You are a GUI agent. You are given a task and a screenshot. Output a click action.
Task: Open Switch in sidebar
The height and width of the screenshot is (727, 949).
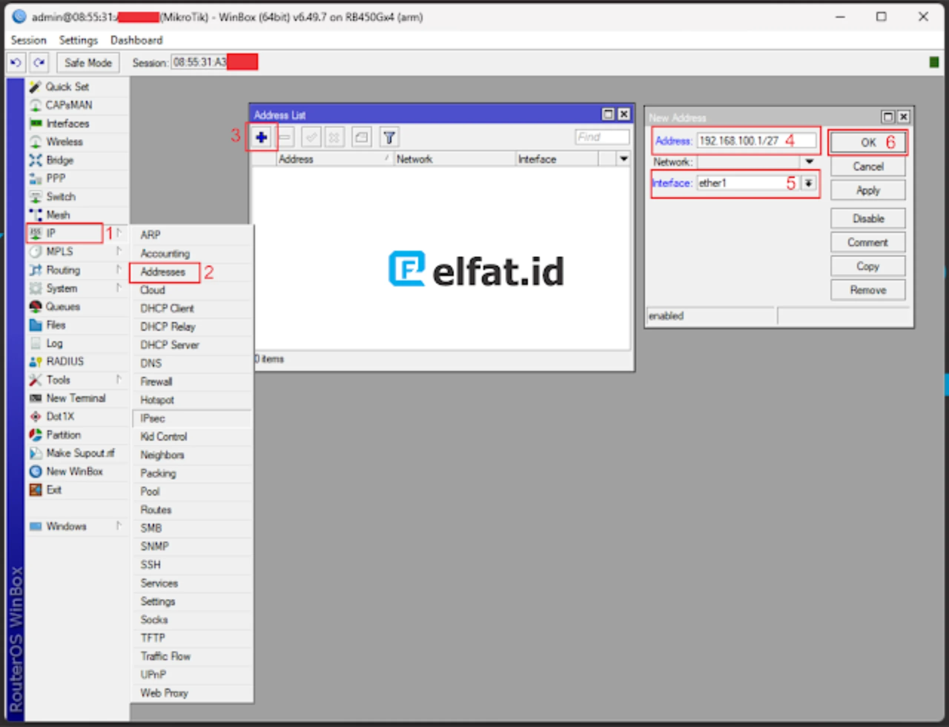click(77, 197)
